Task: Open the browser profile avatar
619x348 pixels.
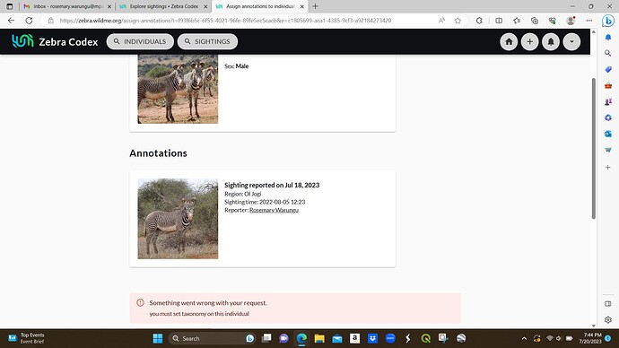Action: tap(571, 21)
